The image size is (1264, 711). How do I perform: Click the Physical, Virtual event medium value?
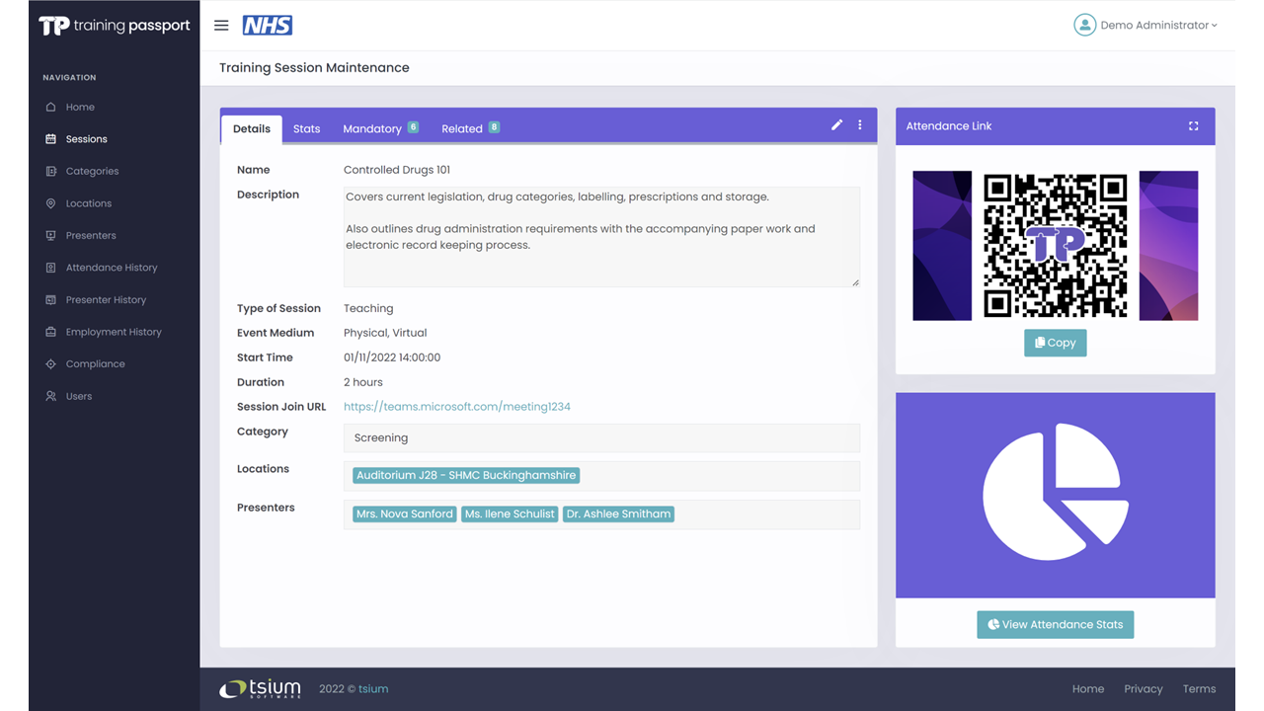(x=385, y=333)
